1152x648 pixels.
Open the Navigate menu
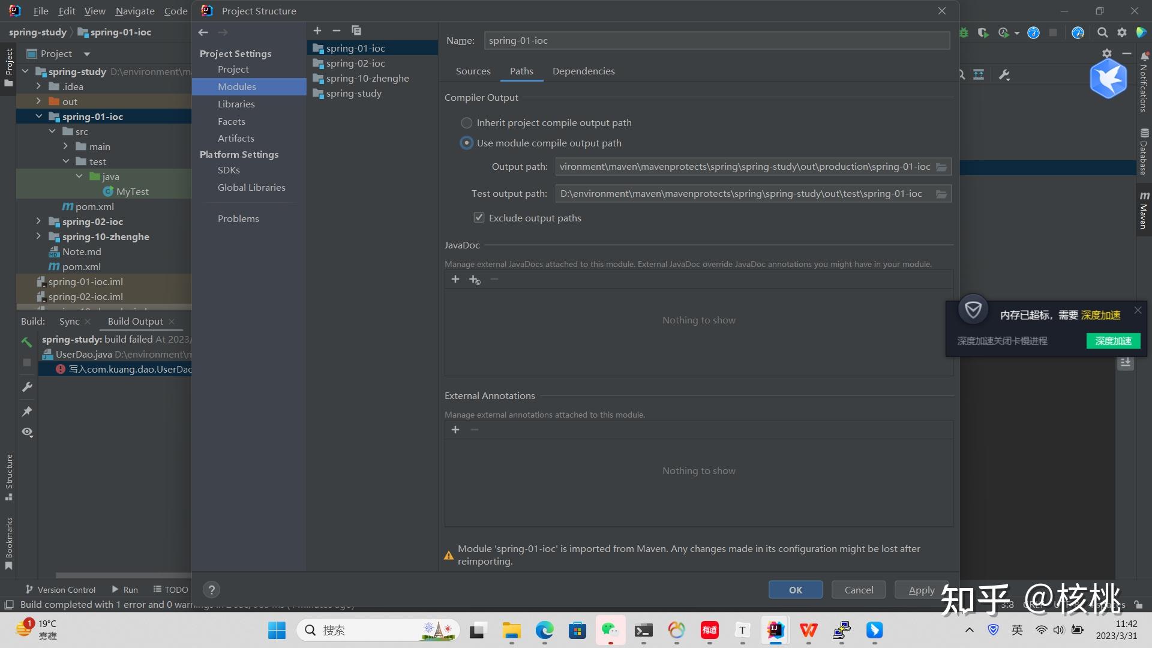pos(134,11)
